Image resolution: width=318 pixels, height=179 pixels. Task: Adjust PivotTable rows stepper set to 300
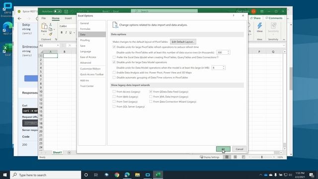coord(229,52)
